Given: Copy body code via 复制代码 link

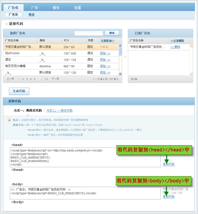Looking at the screenshot, I should click(169, 196).
